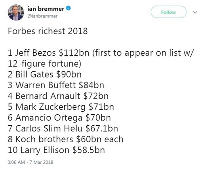Click the Warren Buffett $84bn entry
Image resolution: width=198 pixels, height=169 pixels.
tap(56, 85)
